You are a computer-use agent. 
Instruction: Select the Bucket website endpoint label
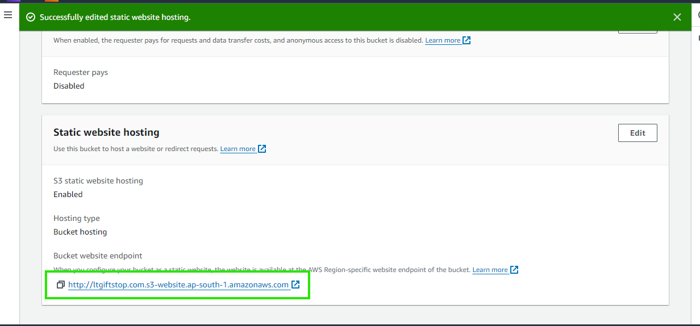[x=98, y=256]
